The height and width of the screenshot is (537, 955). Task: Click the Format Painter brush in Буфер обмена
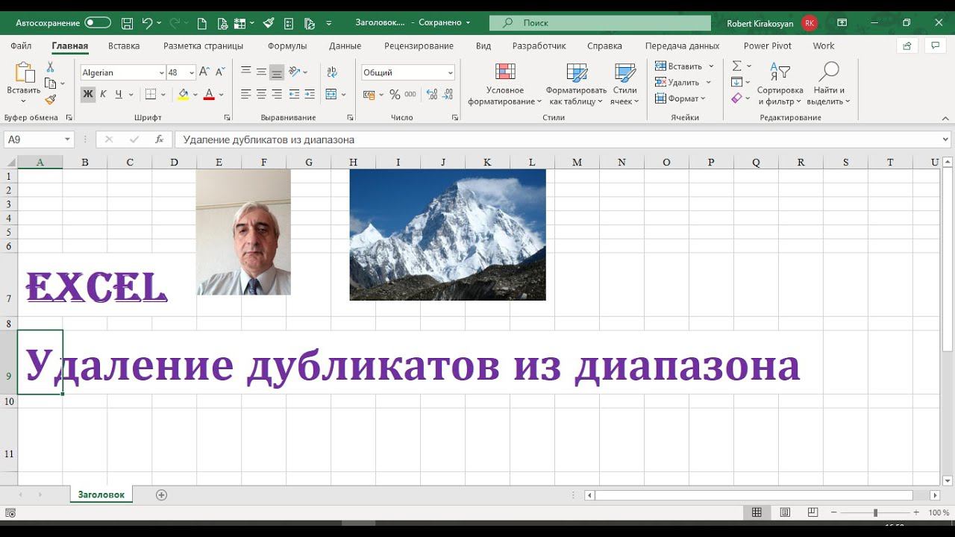click(x=50, y=99)
